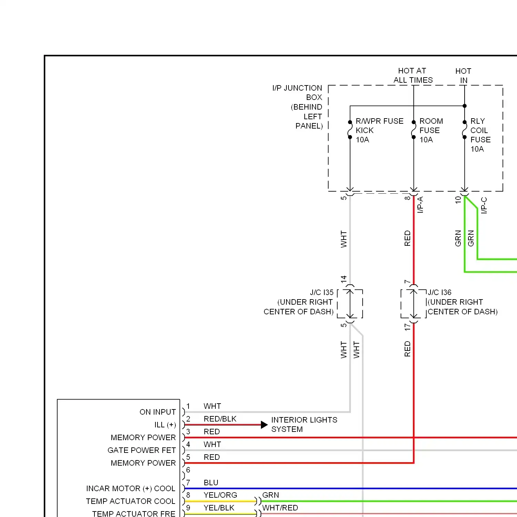517x517 pixels.
Task: Select the HOT AT ALL TIMES label
Action: pos(413,75)
